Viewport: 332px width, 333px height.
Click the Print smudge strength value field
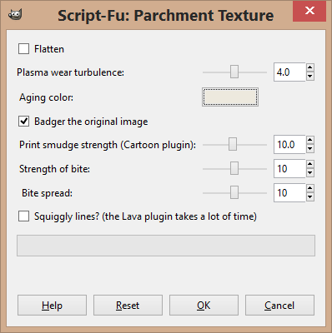tap(289, 145)
